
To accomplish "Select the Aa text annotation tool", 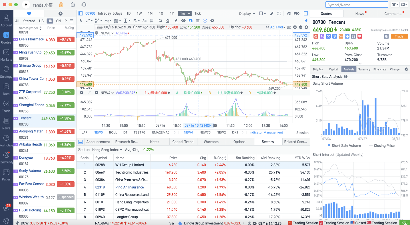I will (144, 21).
